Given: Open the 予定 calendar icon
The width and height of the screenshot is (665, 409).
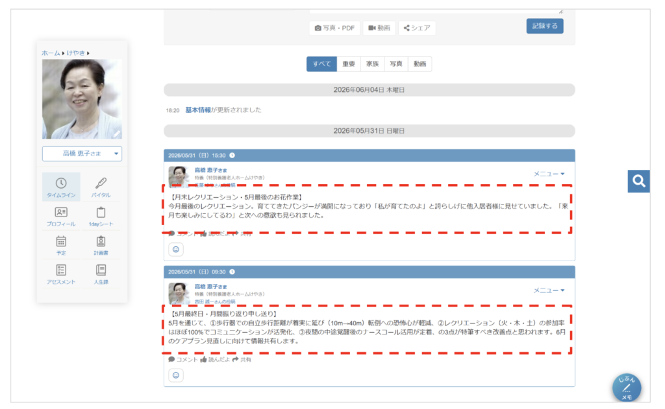Looking at the screenshot, I should pos(61,241).
